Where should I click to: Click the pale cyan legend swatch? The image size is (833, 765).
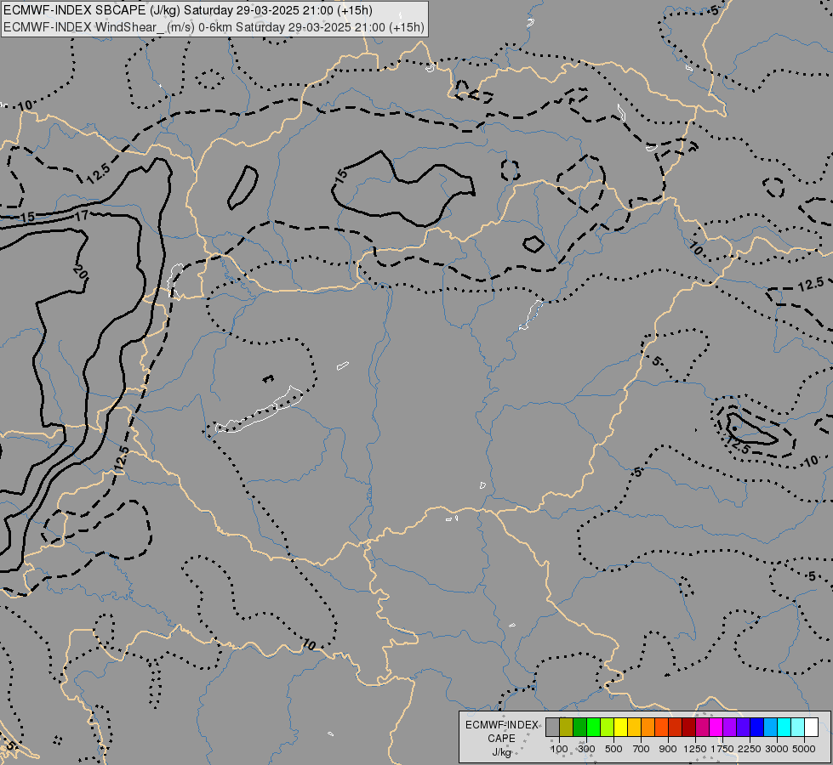tap(797, 727)
